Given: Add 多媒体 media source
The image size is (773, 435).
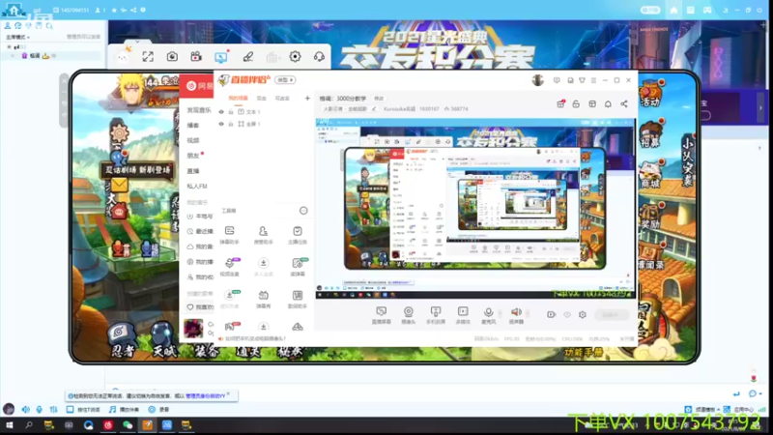Looking at the screenshot, I should click(x=463, y=315).
